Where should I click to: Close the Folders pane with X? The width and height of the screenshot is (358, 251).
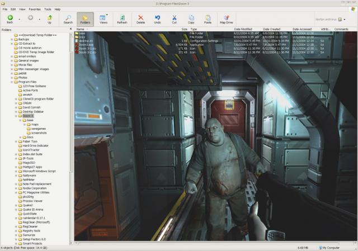point(71,29)
